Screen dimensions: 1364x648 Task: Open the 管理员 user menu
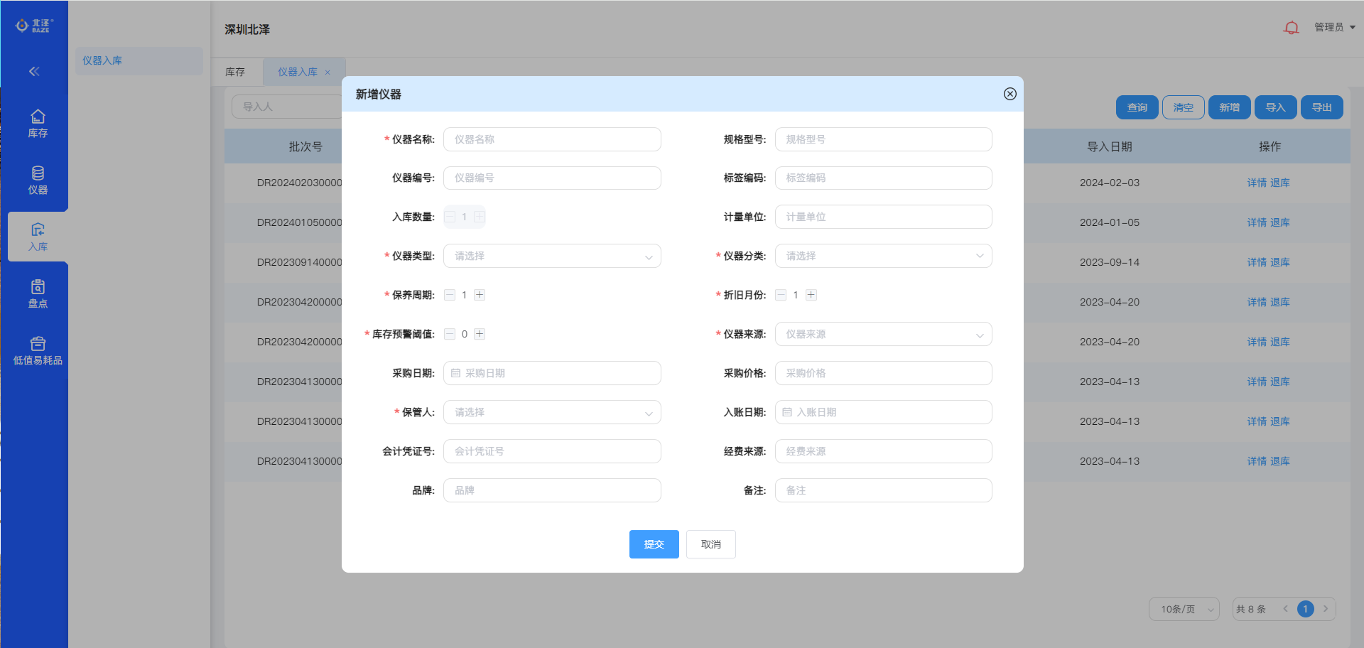[x=1334, y=27]
